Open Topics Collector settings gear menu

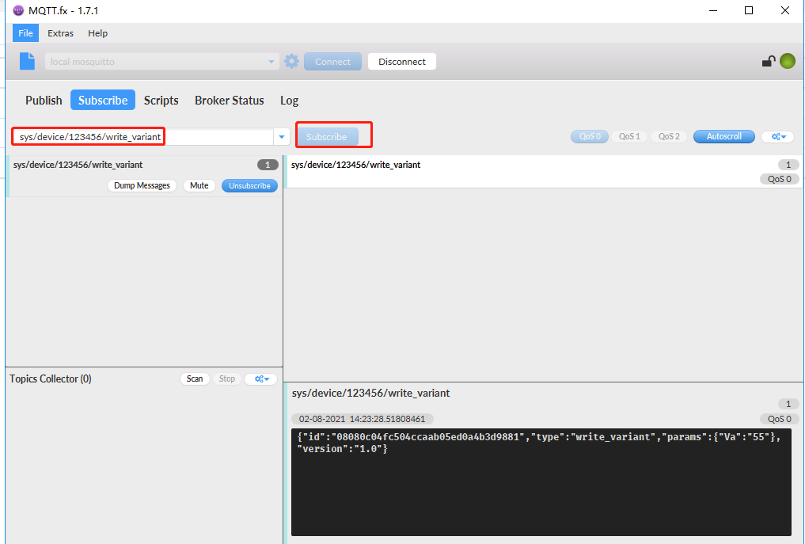click(x=260, y=379)
